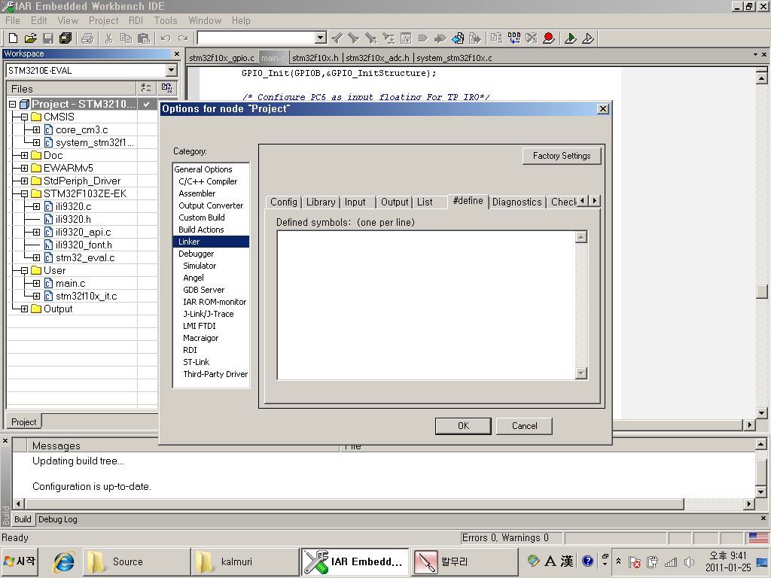
Task: Click the editor vertical scrollbar thumb
Action: (762, 291)
